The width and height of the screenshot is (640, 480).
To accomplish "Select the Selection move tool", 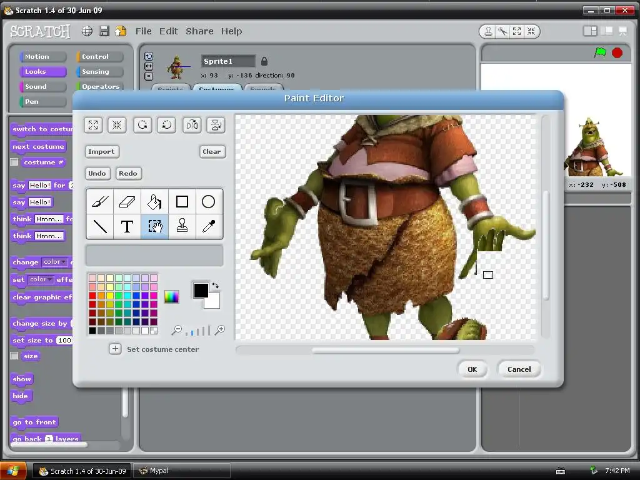I will 155,226.
